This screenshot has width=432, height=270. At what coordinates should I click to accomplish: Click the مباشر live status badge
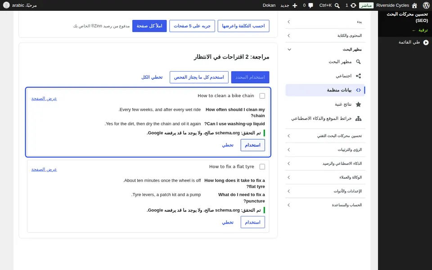click(366, 5)
